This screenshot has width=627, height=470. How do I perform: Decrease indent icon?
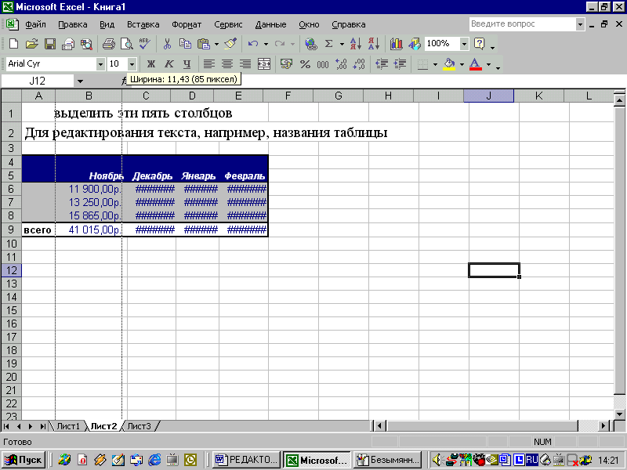click(382, 64)
